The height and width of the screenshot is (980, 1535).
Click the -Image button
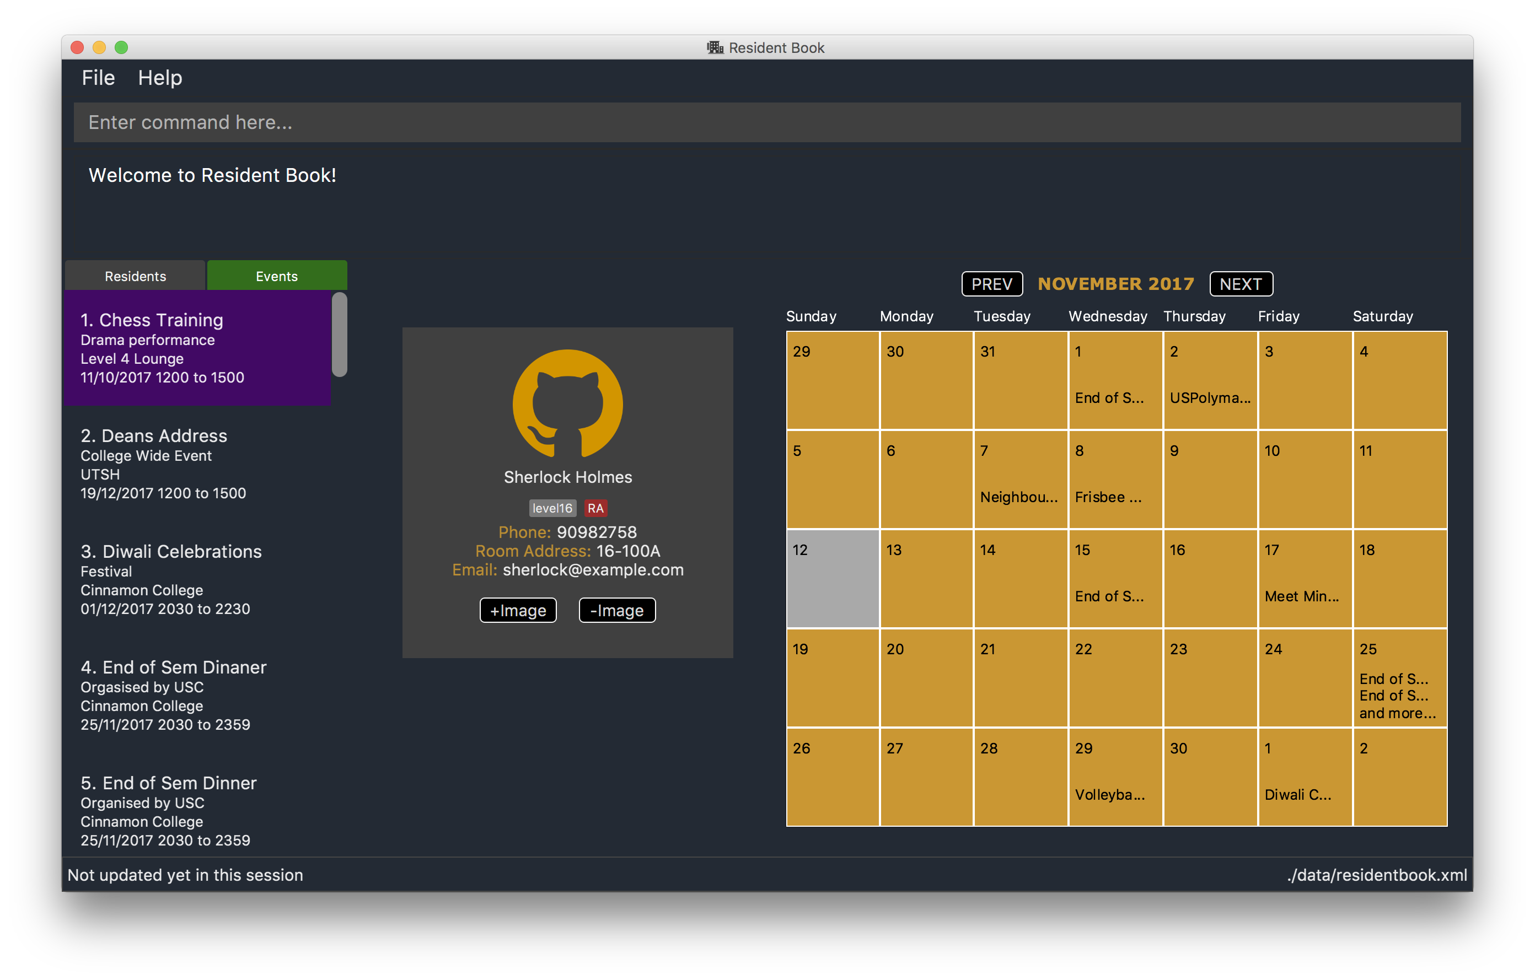click(x=616, y=610)
